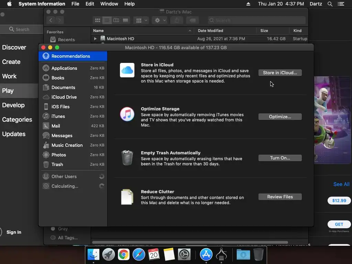Click the iTunes music note icon
Viewport: 352px width, 264px height.
(x=127, y=114)
